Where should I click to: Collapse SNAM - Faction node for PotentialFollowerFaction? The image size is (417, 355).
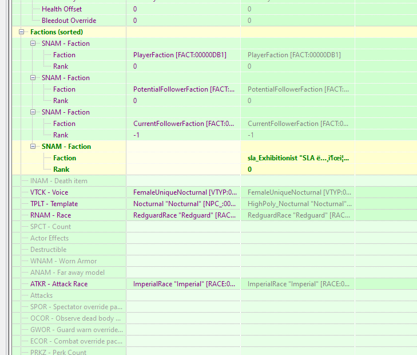[33, 78]
